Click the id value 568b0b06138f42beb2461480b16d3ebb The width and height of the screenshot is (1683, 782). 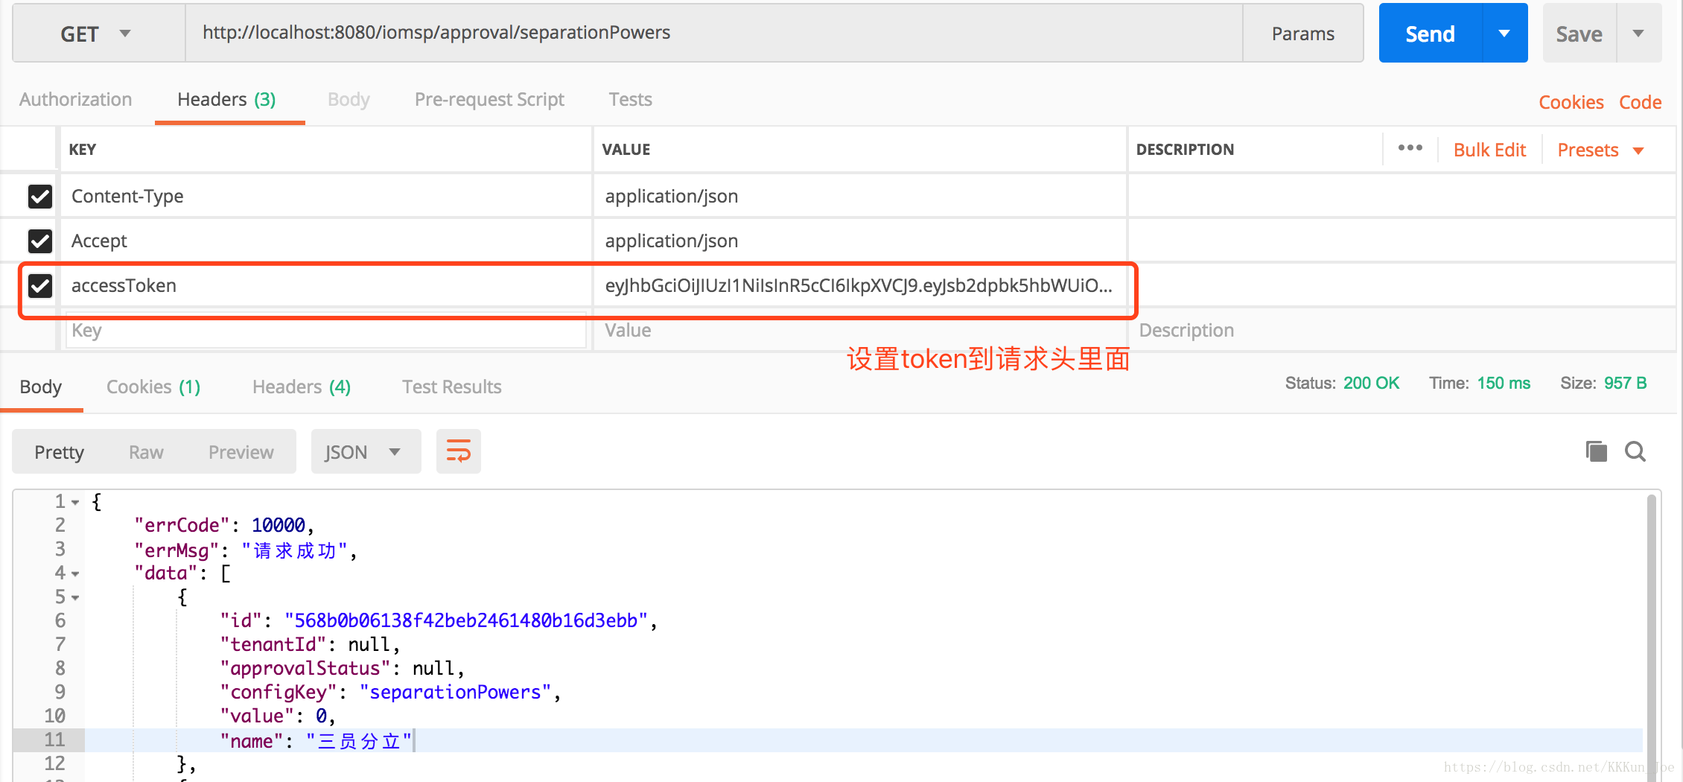pos(466,621)
